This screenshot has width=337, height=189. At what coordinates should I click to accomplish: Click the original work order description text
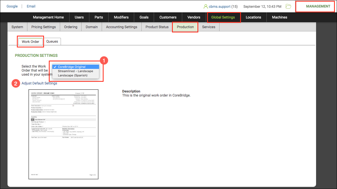(x=156, y=95)
